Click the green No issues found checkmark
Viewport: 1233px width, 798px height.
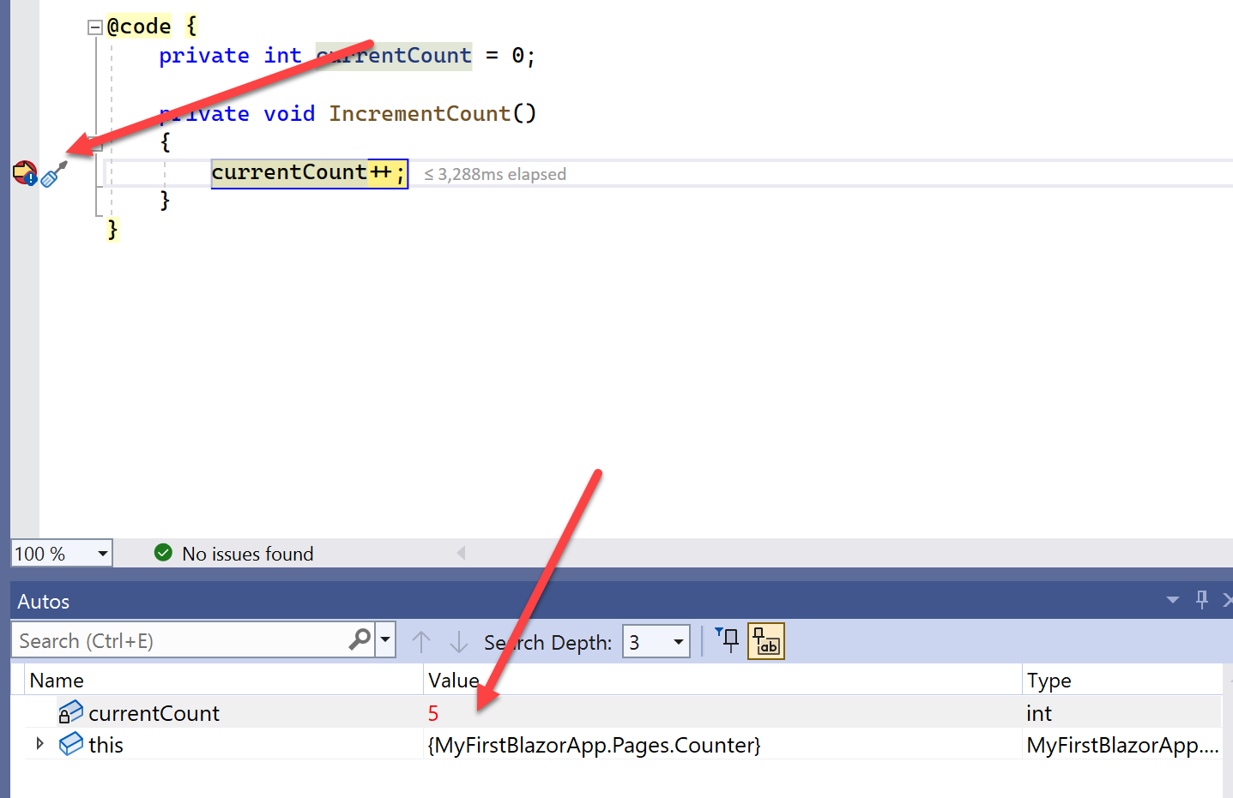[163, 553]
